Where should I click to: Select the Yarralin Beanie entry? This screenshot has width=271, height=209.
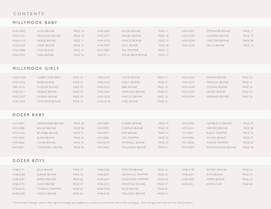(x=217, y=97)
